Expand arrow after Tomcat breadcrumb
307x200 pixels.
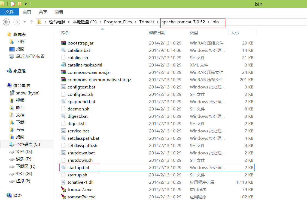coord(158,22)
